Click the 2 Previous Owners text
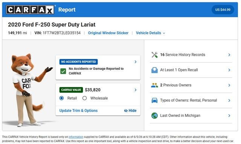The width and height of the screenshot is (241, 144). coord(176,85)
